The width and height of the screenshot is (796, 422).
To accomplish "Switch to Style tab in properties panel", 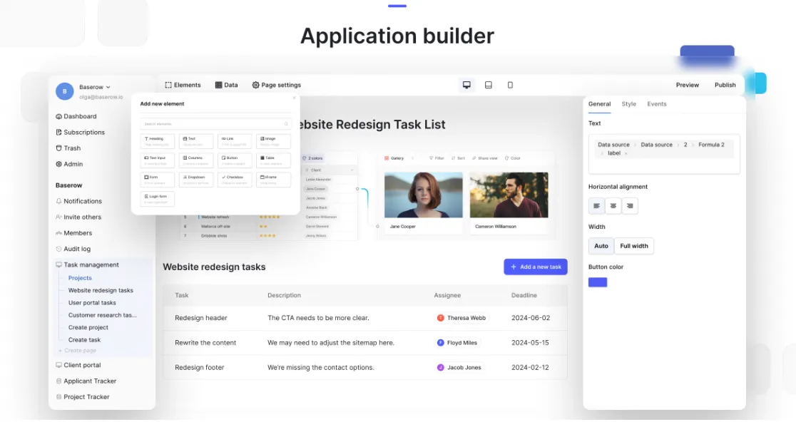I will 628,104.
